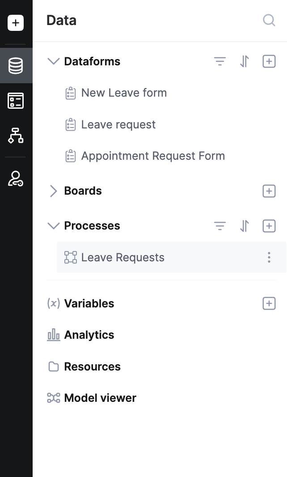Filter the Dataforms list
The height and width of the screenshot is (477, 287).
(x=219, y=62)
